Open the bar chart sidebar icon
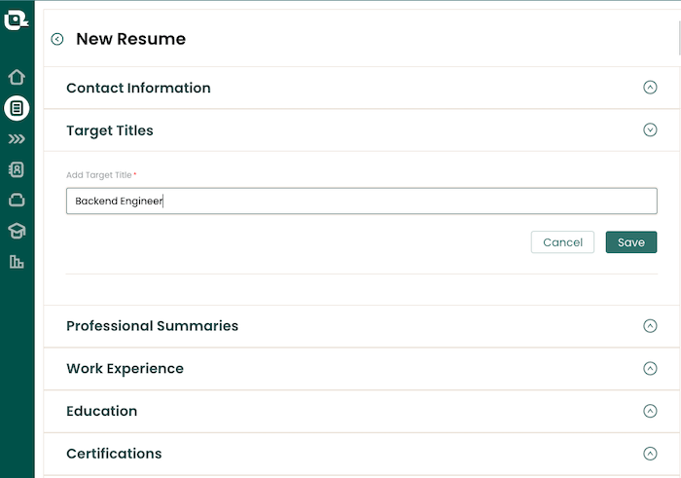The height and width of the screenshot is (478, 681). click(17, 262)
